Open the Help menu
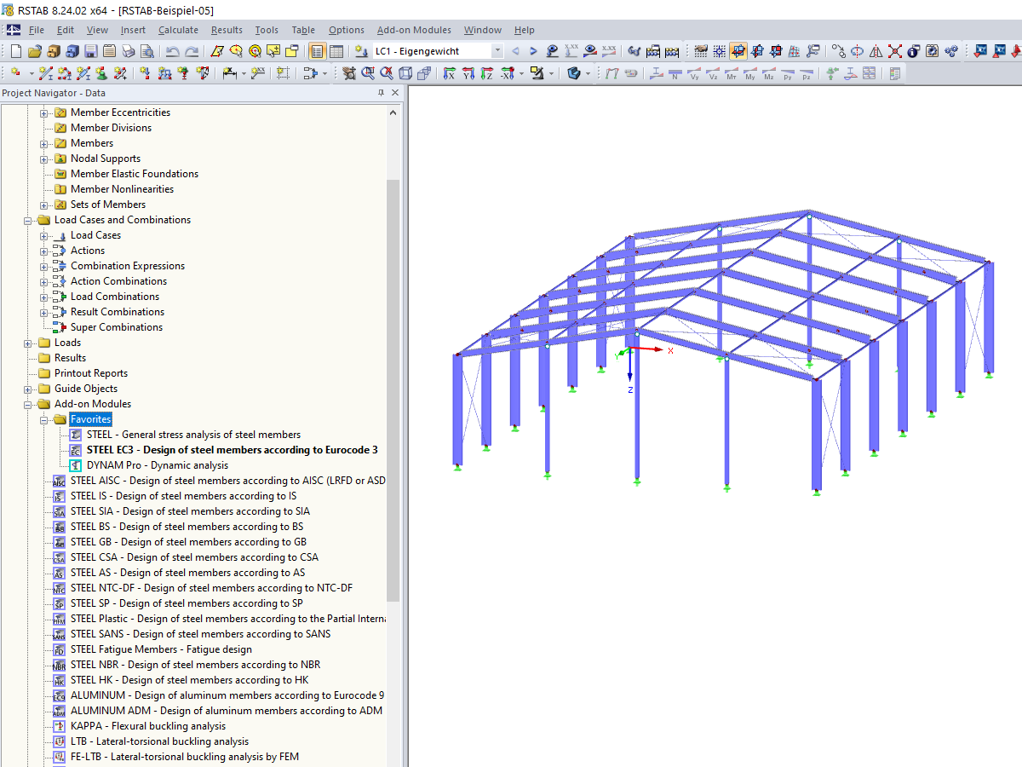The height and width of the screenshot is (767, 1022). pyautogui.click(x=525, y=30)
